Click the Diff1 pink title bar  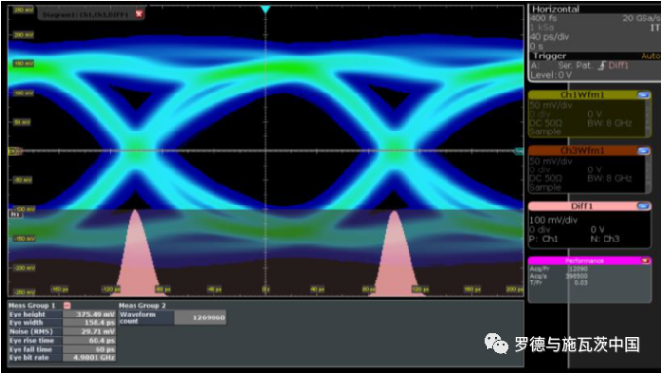coord(582,206)
